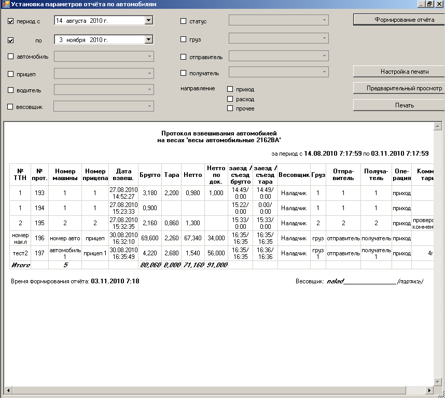Viewport: 445px width, 398px height.
Task: Click report time '03.11.2010 7:18'
Action: pyautogui.click(x=115, y=281)
